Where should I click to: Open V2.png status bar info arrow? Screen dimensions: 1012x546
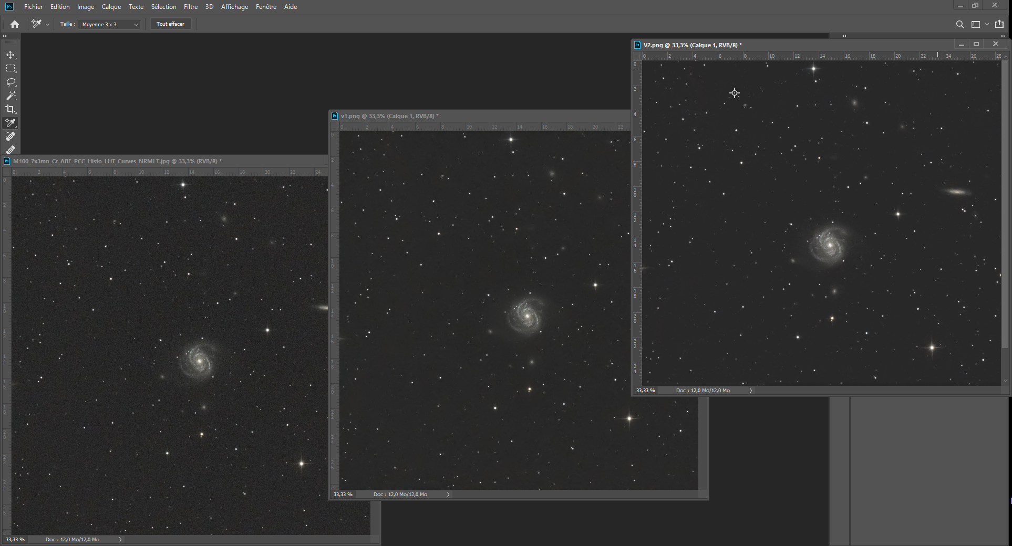point(751,391)
